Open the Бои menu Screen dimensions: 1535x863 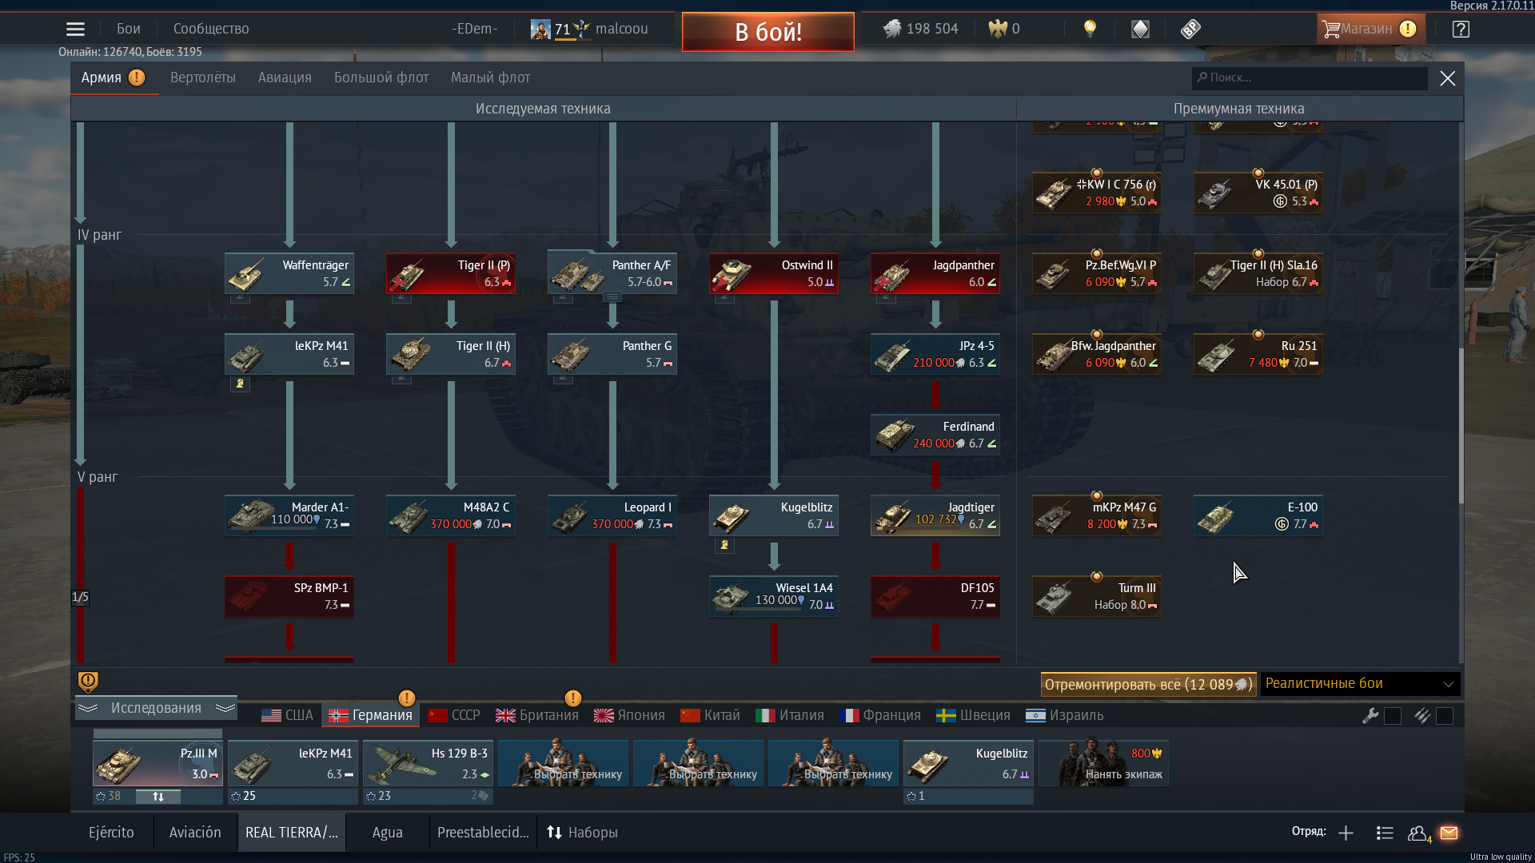tap(128, 29)
